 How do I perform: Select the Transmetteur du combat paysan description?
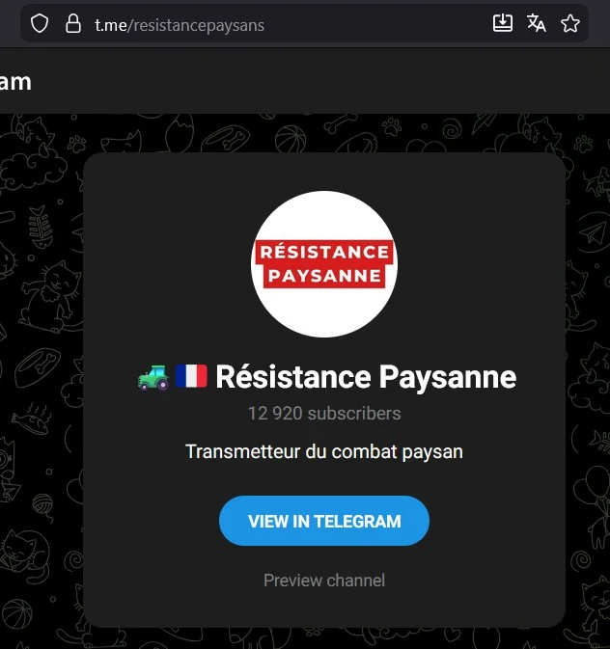tap(324, 451)
